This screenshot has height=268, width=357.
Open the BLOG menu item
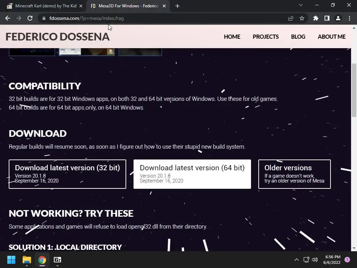(298, 37)
